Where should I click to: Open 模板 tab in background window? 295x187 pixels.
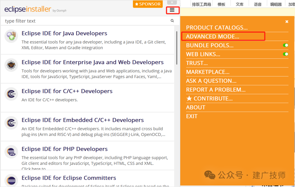coord(221,4)
